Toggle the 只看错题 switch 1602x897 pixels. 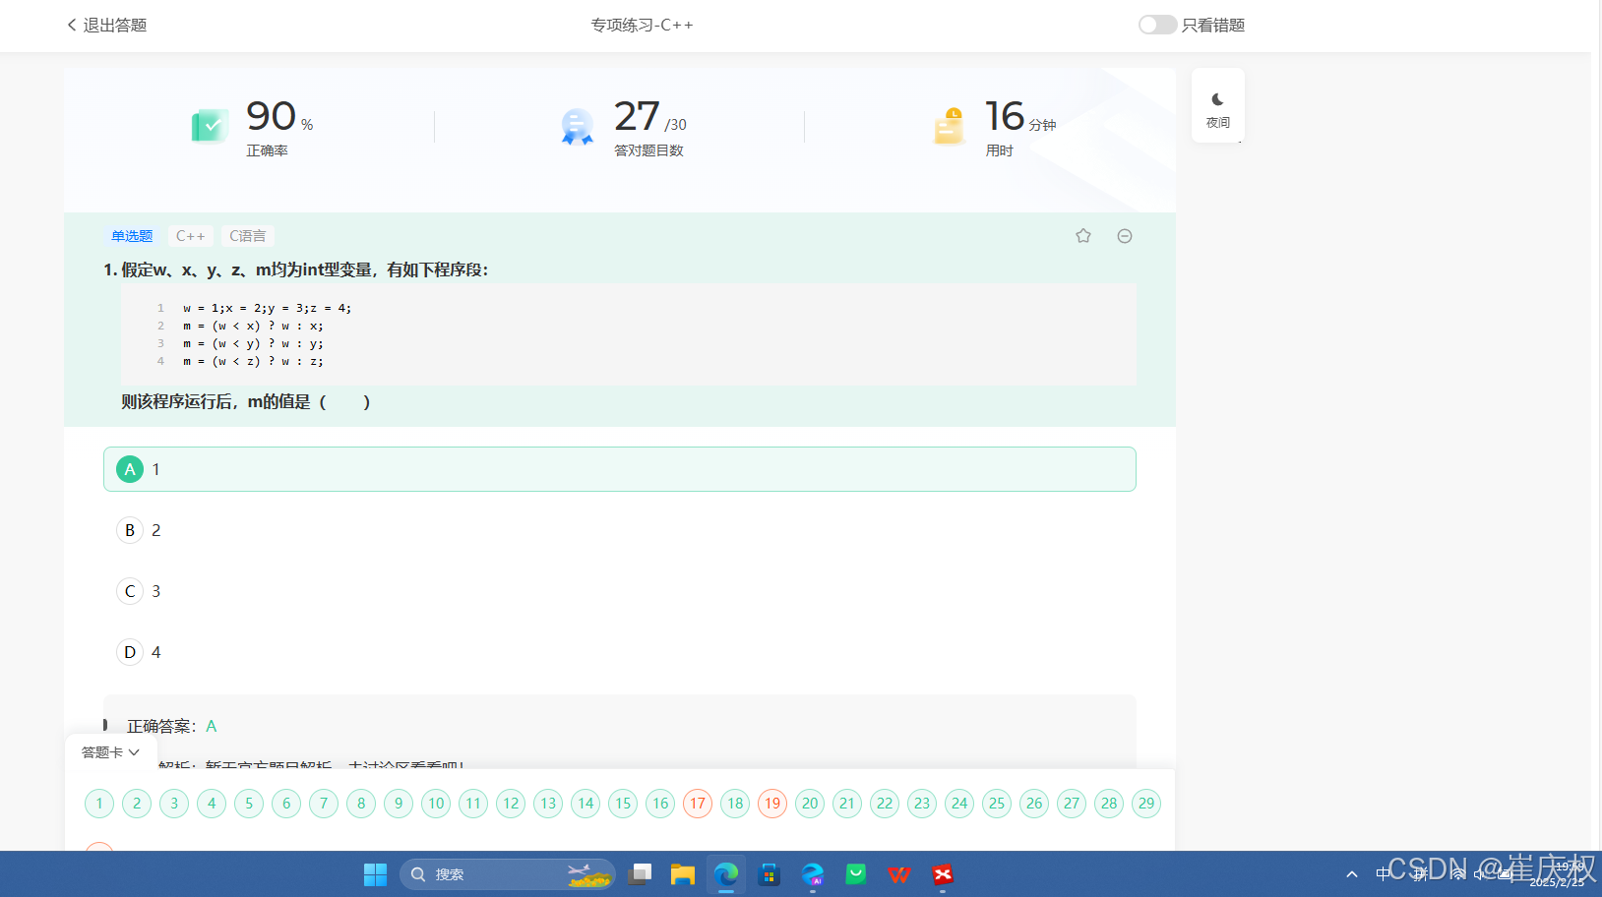tap(1157, 25)
